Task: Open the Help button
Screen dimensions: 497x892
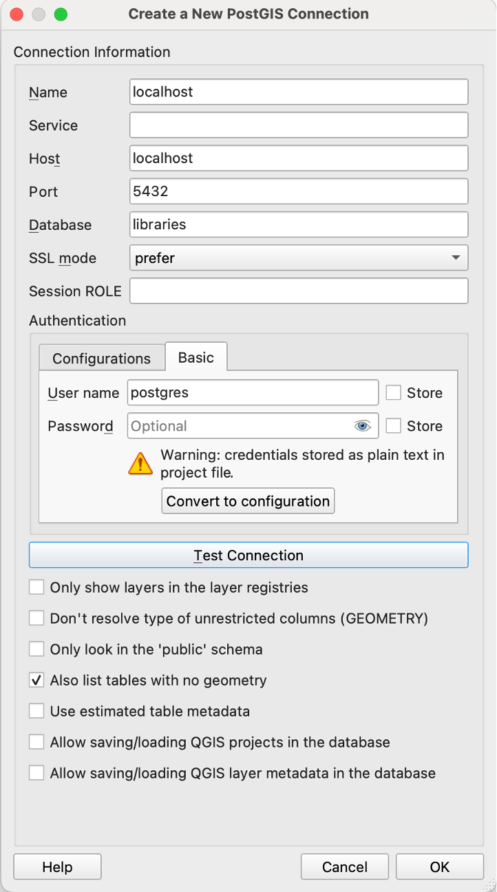Action: pos(57,867)
